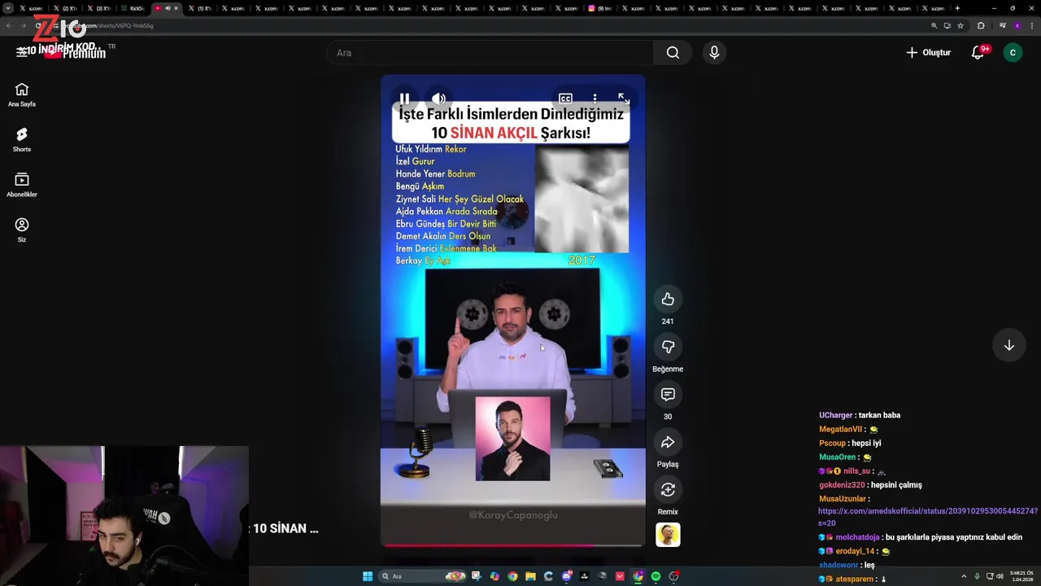
Task: Open the zoom magnifier in address bar
Action: pos(934,25)
